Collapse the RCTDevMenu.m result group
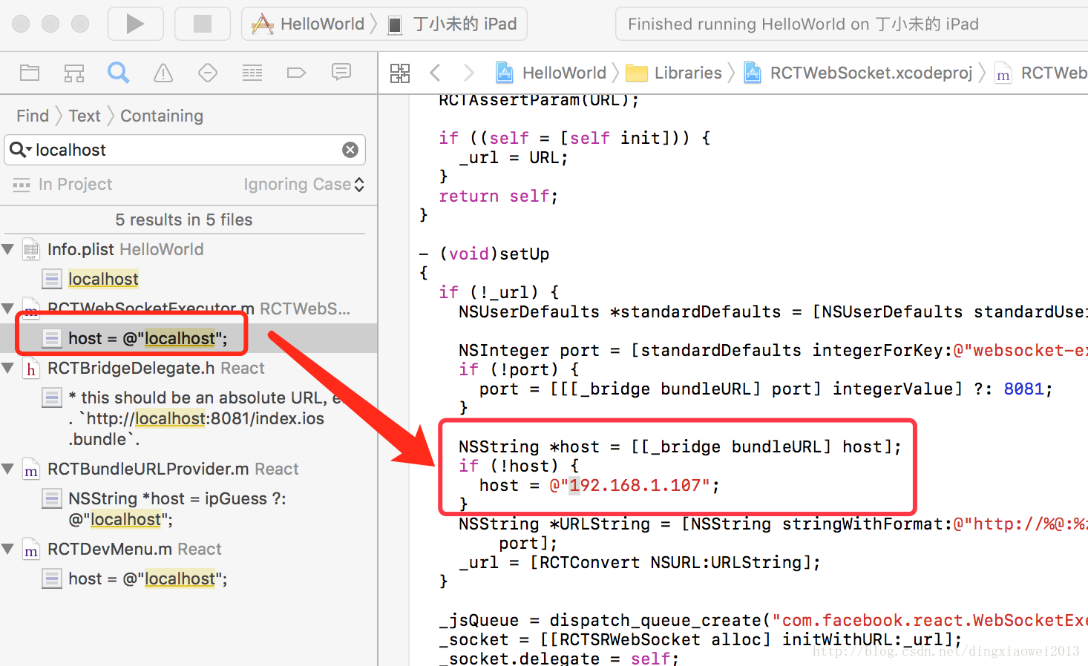Viewport: 1088px width, 666px height. click(x=8, y=549)
